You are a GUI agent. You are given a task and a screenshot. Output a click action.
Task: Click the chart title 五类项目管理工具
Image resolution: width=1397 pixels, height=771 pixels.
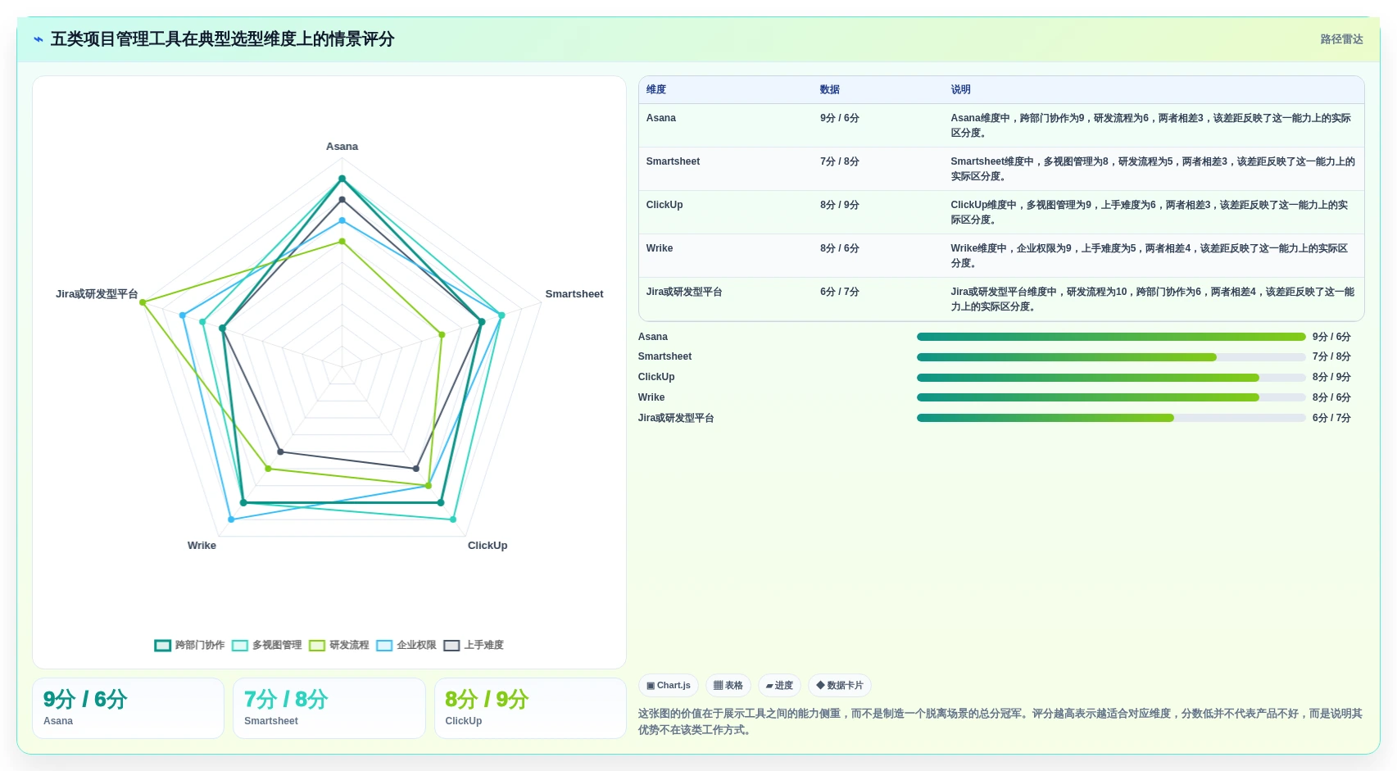coord(223,39)
